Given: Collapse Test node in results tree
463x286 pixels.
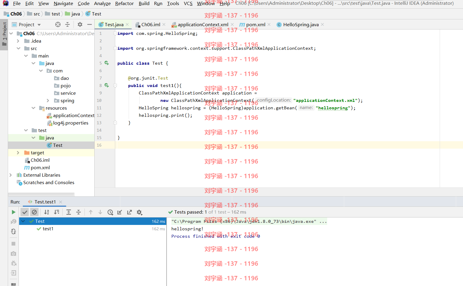Looking at the screenshot, I should tap(23, 221).
